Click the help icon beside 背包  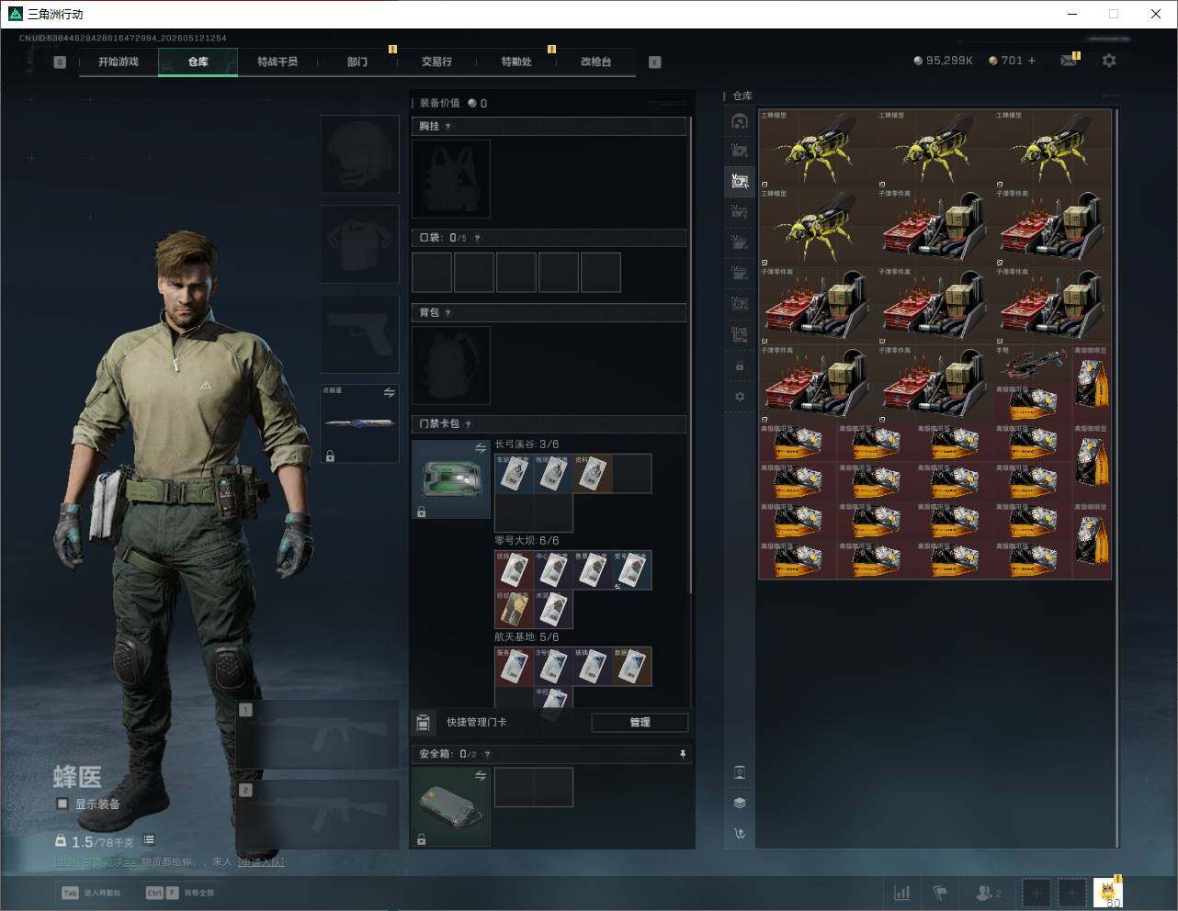[x=448, y=313]
